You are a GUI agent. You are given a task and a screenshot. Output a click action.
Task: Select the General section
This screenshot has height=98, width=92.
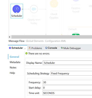tap(14, 57)
